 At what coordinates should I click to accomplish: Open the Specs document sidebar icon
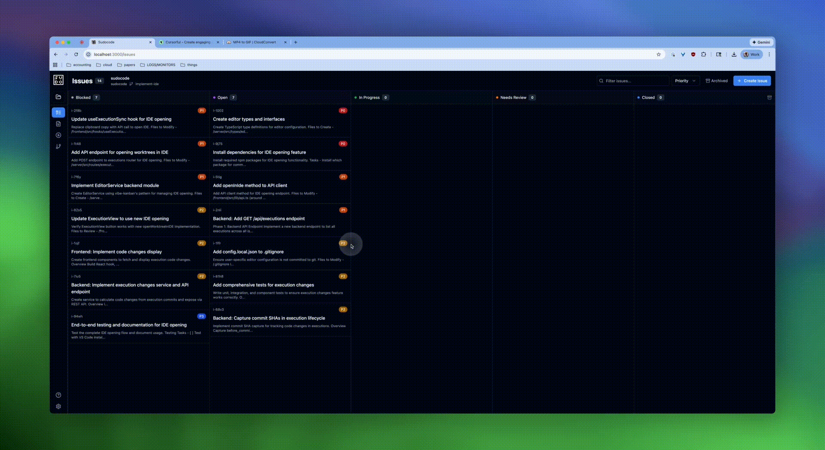click(58, 124)
